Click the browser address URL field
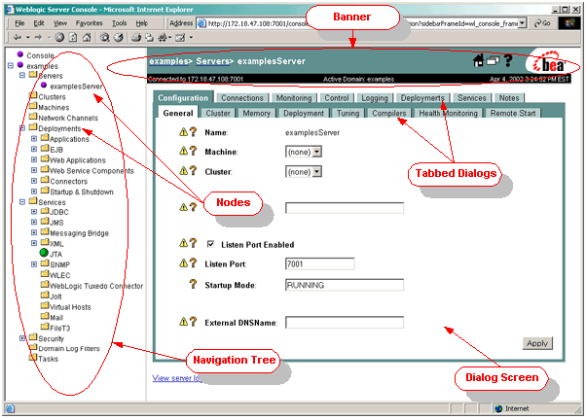The height and width of the screenshot is (419, 586). [x=358, y=23]
